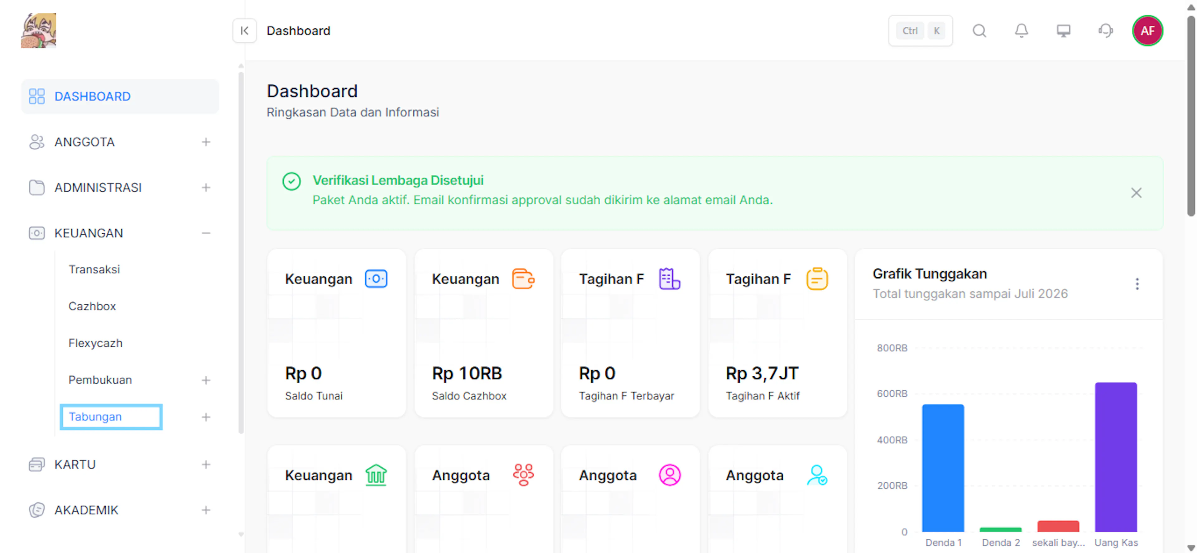This screenshot has height=553, width=1197.
Task: Click the bank icon on Keuangan card
Action: pyautogui.click(x=376, y=474)
